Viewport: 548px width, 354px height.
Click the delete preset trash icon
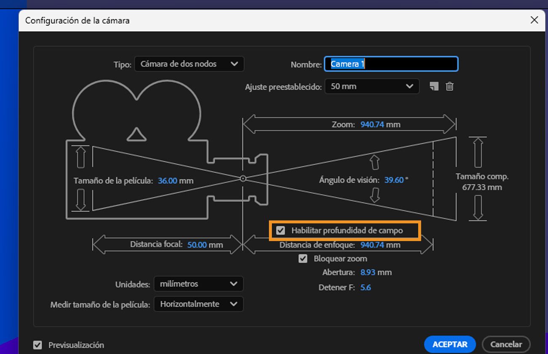tap(450, 86)
